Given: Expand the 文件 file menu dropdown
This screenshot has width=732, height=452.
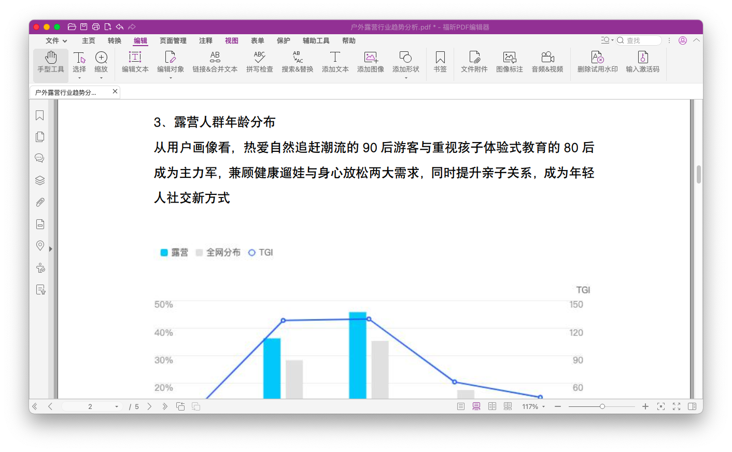Looking at the screenshot, I should (56, 41).
